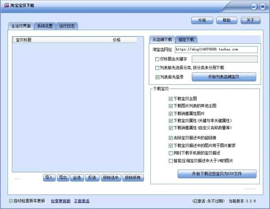
Task: Enable 同时下载手机版的宝贝描述 checkbox
Action: click(x=171, y=153)
